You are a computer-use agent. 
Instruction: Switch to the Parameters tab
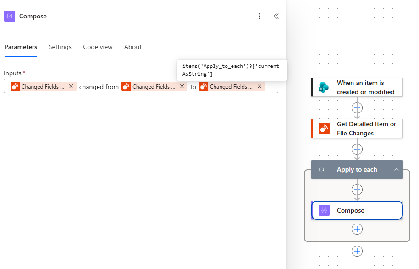[x=21, y=47]
